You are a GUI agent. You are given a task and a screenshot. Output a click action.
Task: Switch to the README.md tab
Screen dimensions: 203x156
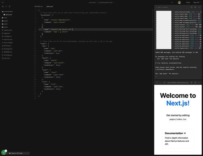point(39,6)
